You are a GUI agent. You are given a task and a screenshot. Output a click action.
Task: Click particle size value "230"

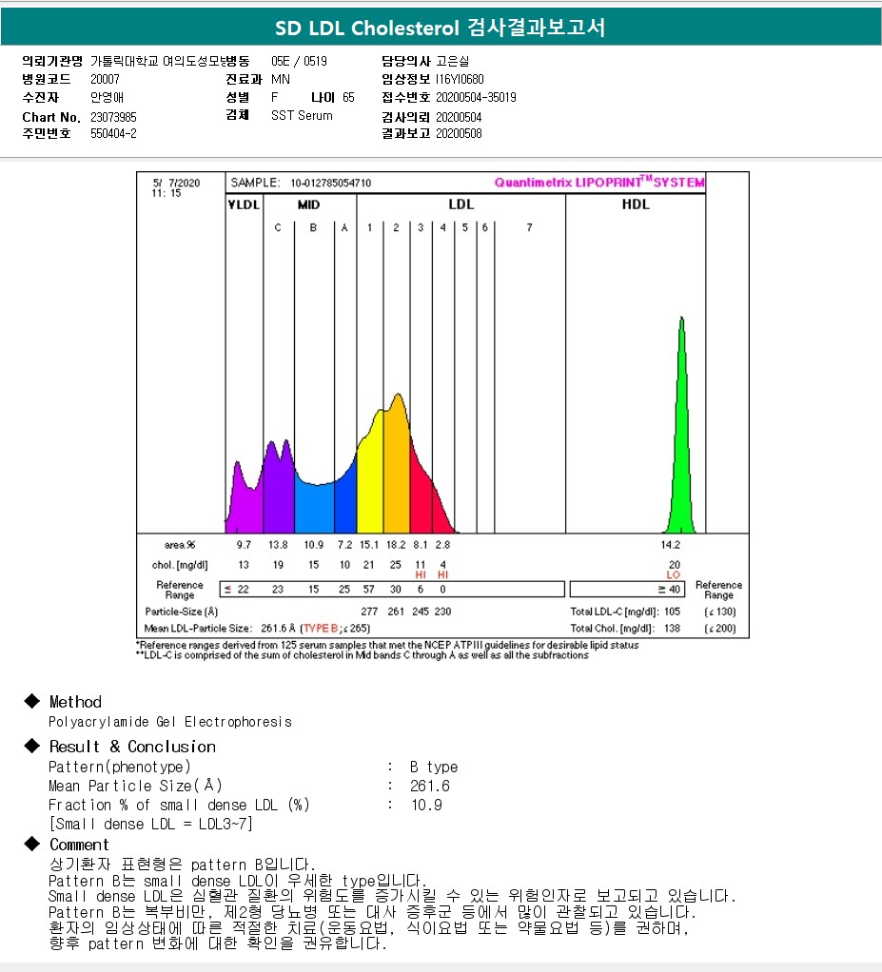tap(442, 612)
